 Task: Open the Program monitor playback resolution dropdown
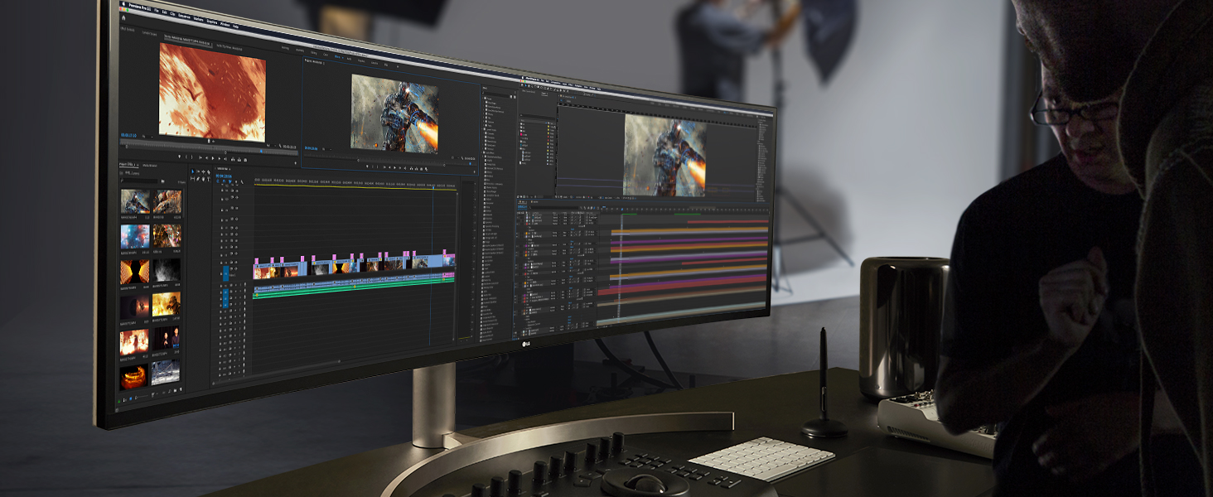pyautogui.click(x=455, y=157)
